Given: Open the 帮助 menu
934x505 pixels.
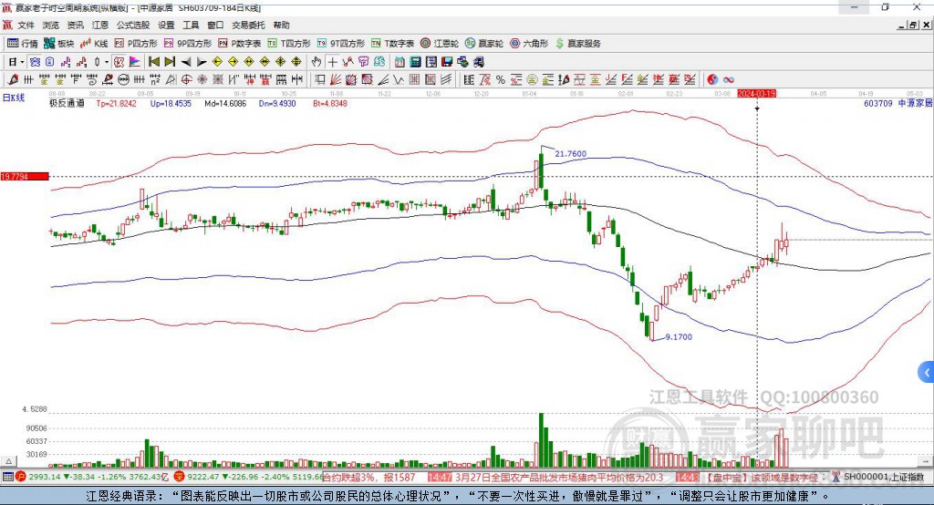Looking at the screenshot, I should click(x=281, y=25).
